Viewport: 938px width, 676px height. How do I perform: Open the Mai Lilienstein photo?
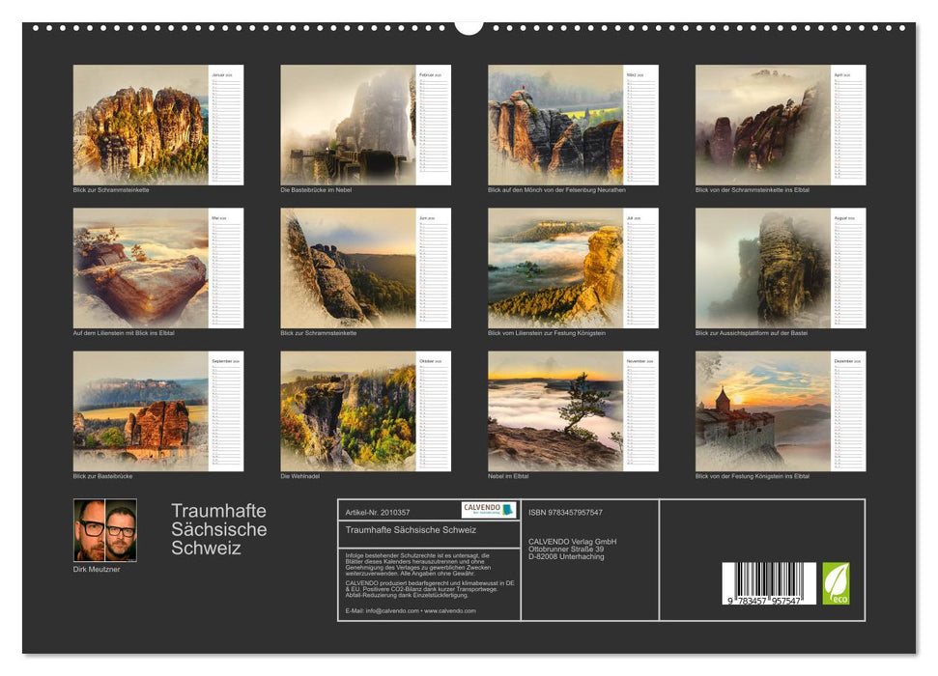pos(141,268)
